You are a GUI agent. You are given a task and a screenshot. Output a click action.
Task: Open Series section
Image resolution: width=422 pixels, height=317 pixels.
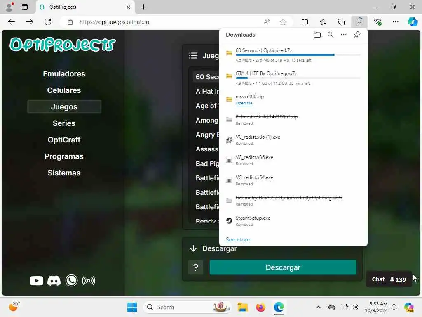click(64, 123)
